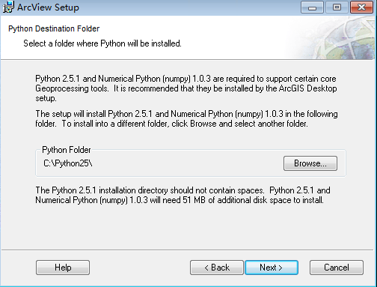Viewport: 377px width, 287px height.
Task: Click the Python Folder group label
Action: tap(67, 150)
